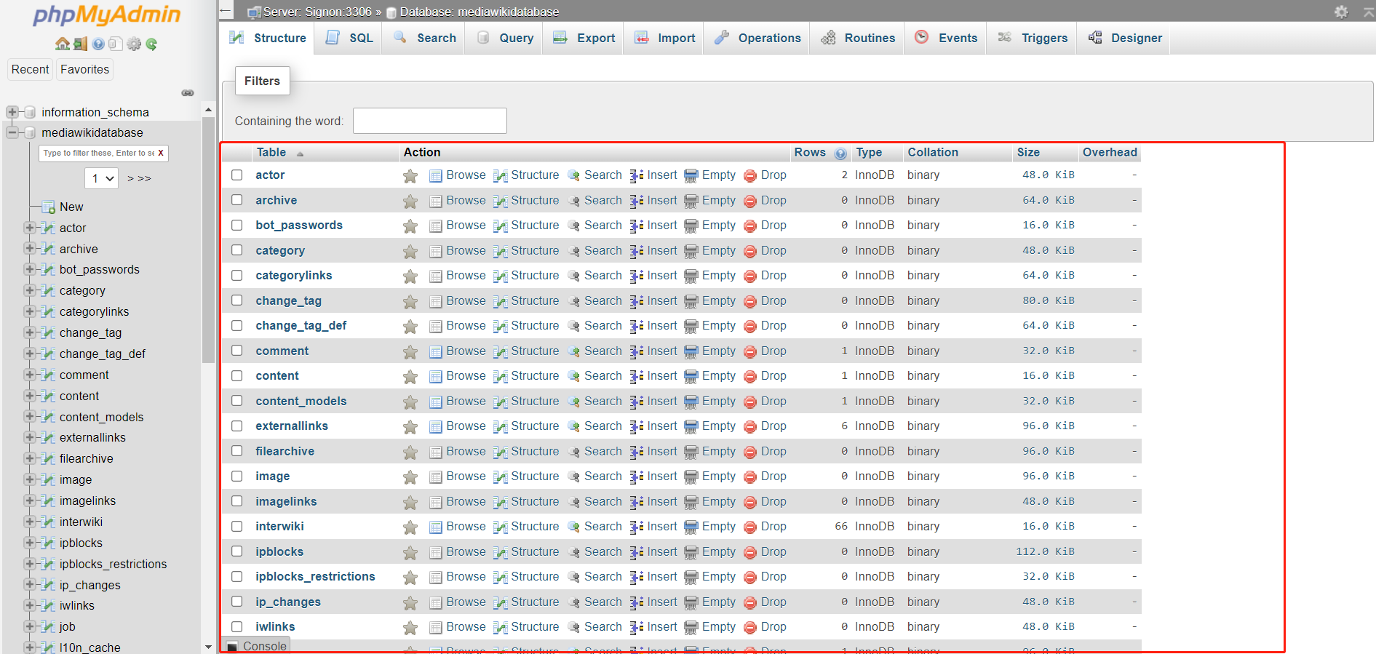
Task: Expand the category table in sidebar tree
Action: pos(30,290)
